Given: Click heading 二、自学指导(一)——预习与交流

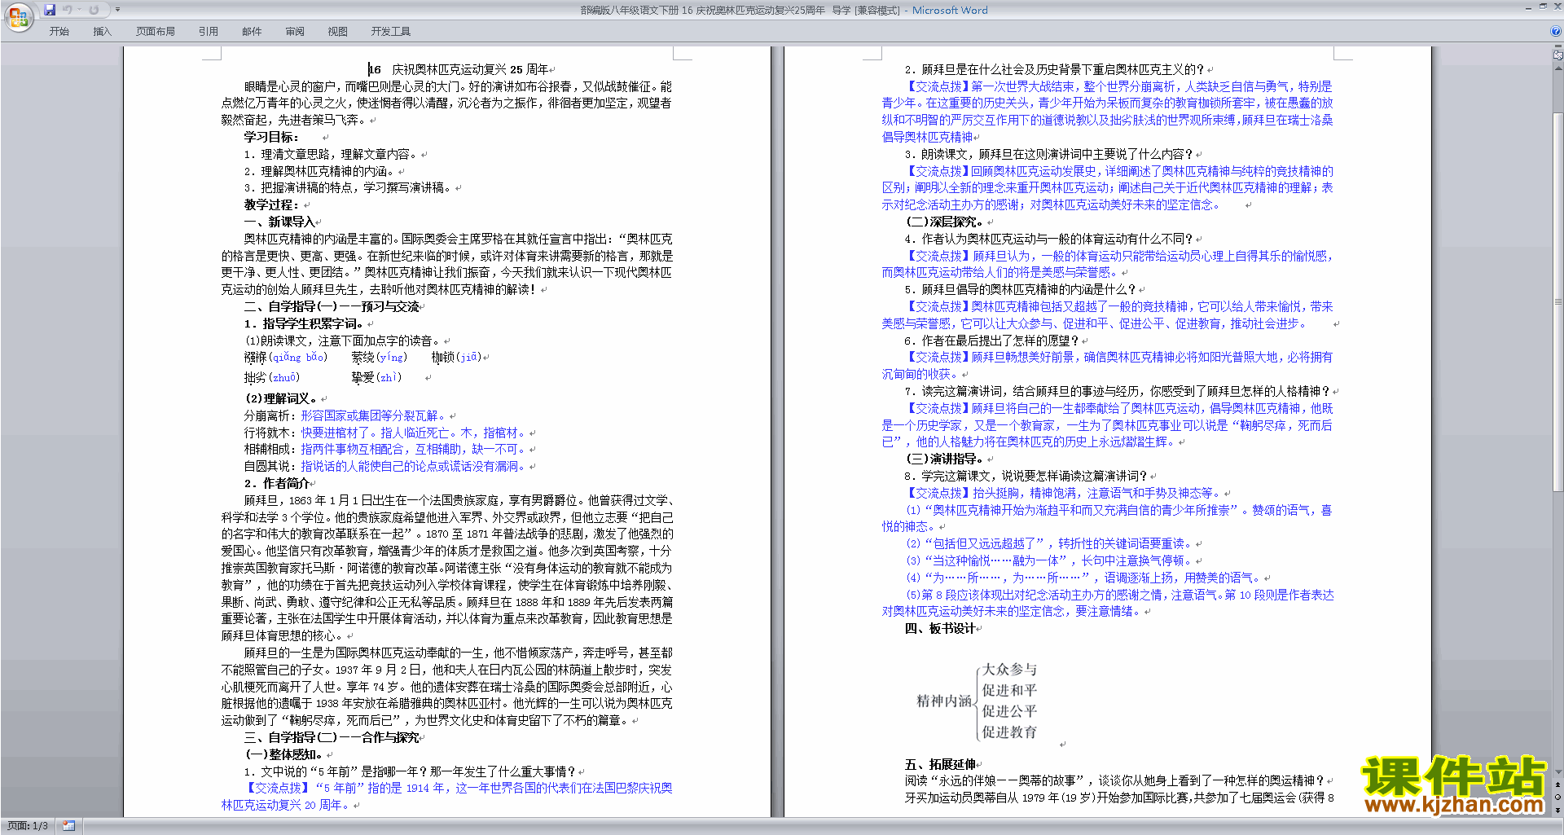Looking at the screenshot, I should 331,306.
